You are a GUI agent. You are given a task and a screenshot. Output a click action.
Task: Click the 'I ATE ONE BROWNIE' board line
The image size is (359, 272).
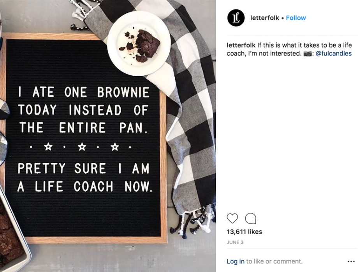pyautogui.click(x=84, y=92)
